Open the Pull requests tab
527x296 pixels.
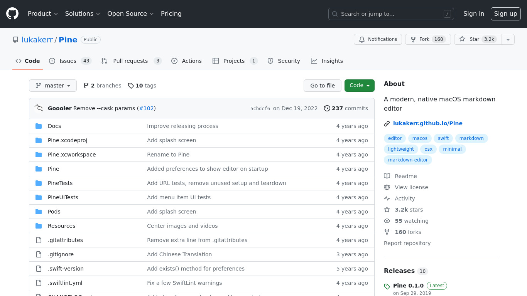click(x=132, y=61)
